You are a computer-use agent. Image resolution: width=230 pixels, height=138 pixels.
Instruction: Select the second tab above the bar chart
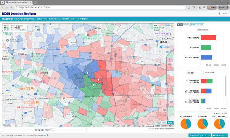point(186,25)
